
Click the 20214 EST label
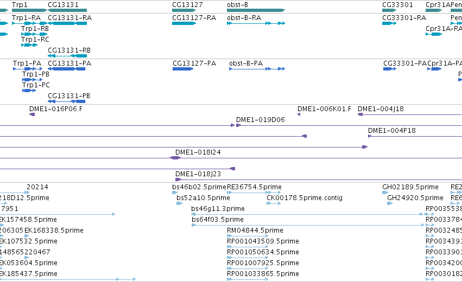(37, 187)
